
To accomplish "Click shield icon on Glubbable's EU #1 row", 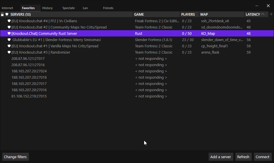I will pyautogui.click(x=9, y=40).
